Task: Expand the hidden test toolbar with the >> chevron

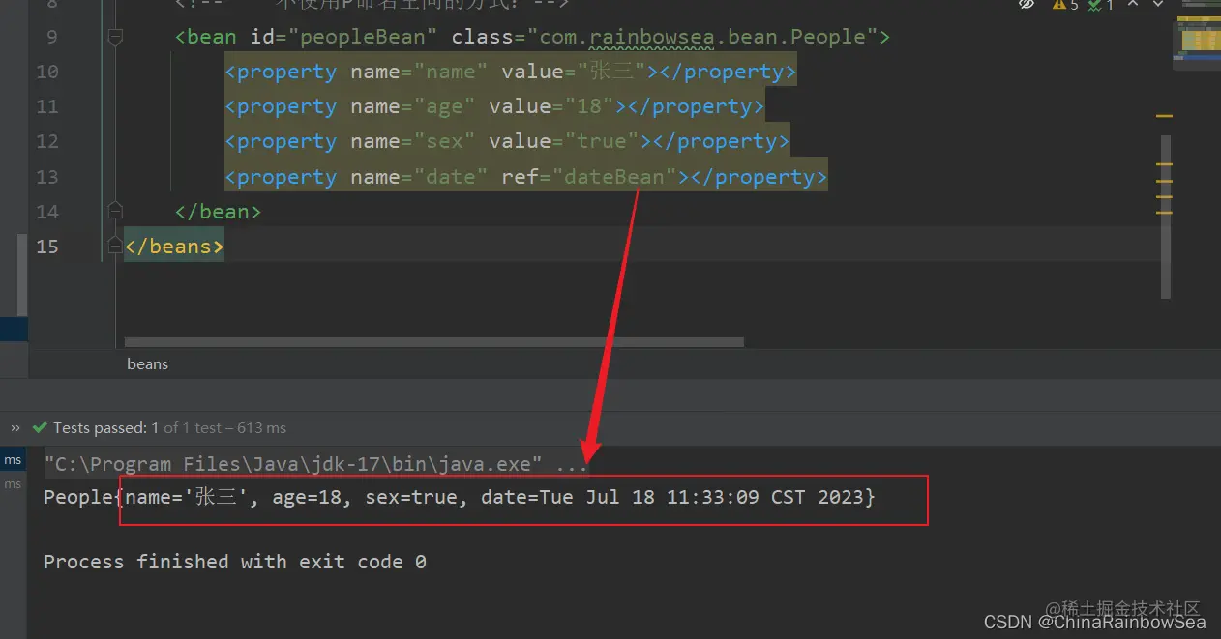Action: pos(15,427)
